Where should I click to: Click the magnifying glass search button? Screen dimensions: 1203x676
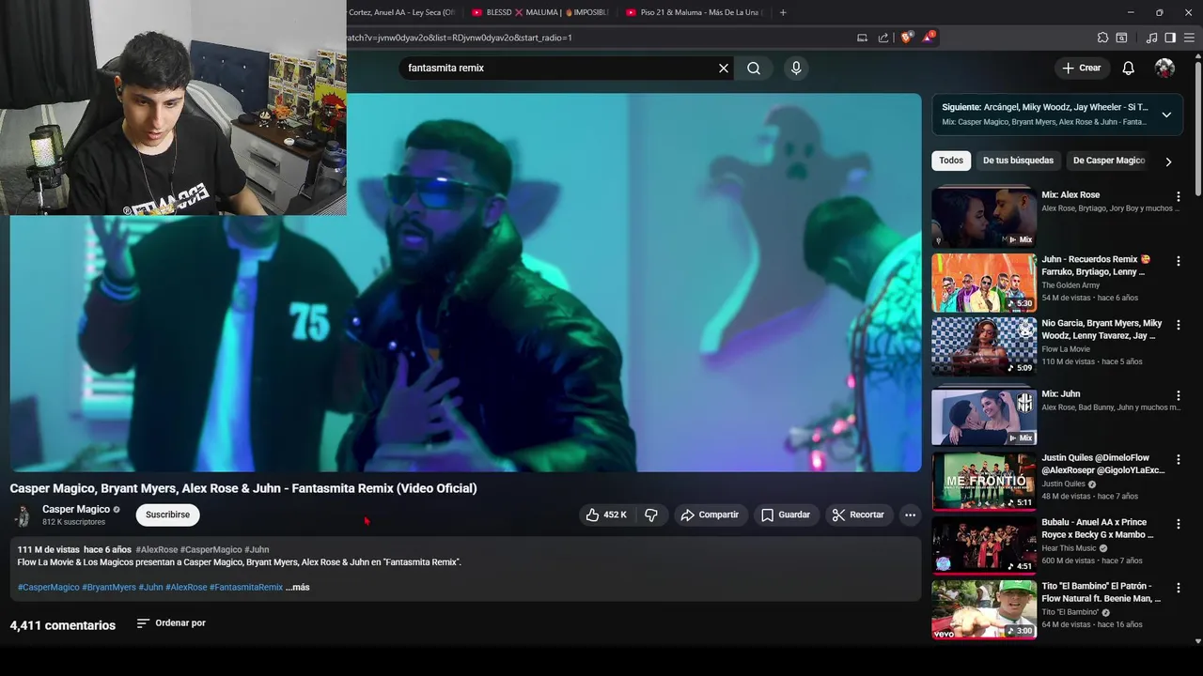(754, 69)
